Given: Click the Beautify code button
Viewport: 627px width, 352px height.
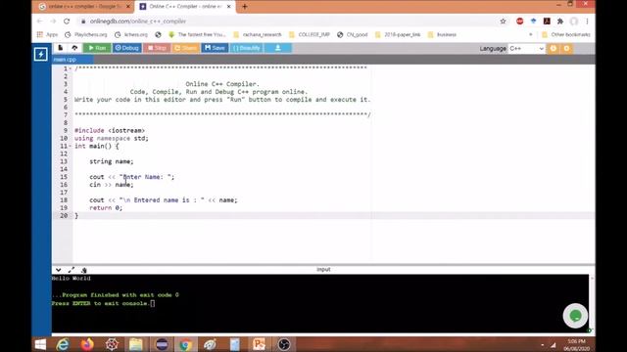Looking at the screenshot, I should (246, 48).
